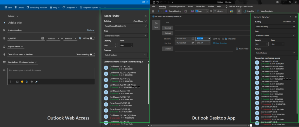Viewport: 299px width, 127px height.
Task: Open Response options dropdown in web toolbar
Action: 91,7
